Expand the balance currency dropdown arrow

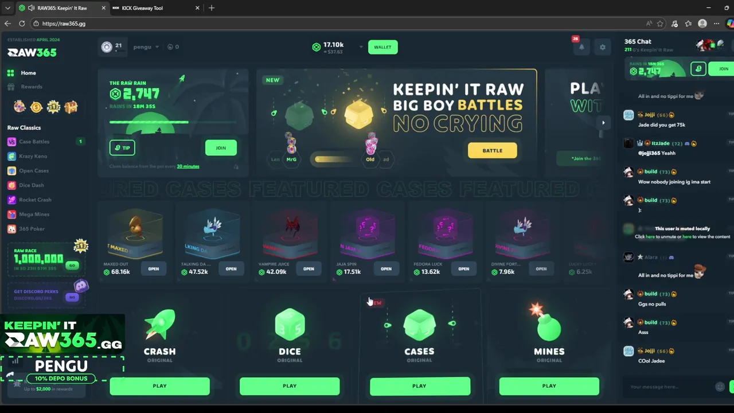tap(361, 47)
